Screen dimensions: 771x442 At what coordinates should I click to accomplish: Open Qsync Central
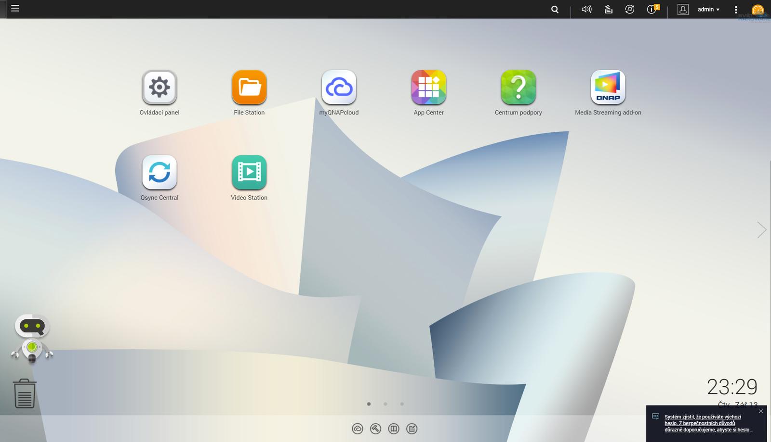pos(159,173)
